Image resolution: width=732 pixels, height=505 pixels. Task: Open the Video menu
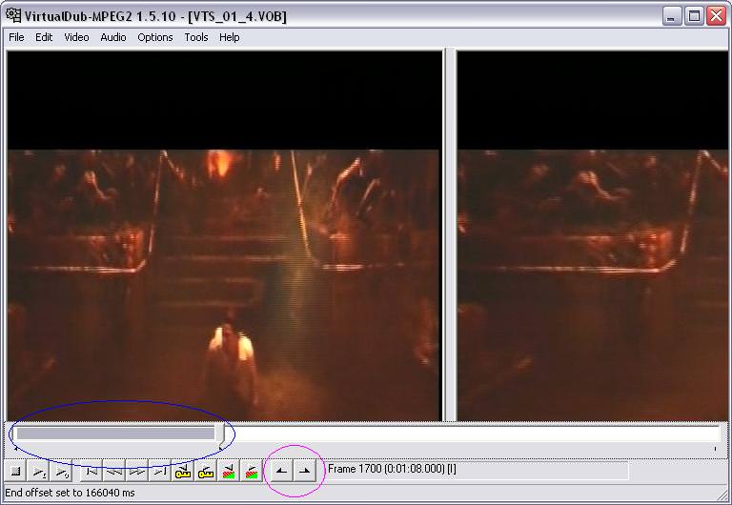tap(76, 37)
